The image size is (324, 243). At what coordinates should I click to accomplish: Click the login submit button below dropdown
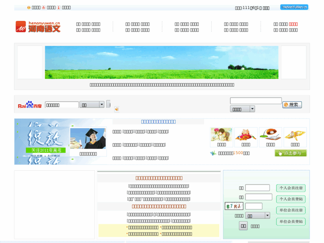[243, 226]
